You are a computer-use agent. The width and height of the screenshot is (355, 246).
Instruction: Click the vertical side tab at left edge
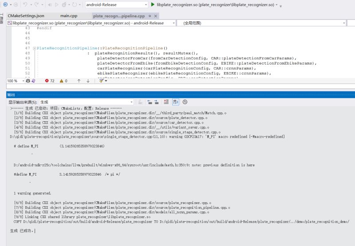point(2,19)
